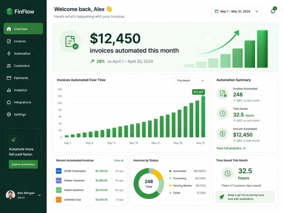Image resolution: width=284 pixels, height=213 pixels.
Task: Click the FinFlow logo icon
Action: click(9, 11)
